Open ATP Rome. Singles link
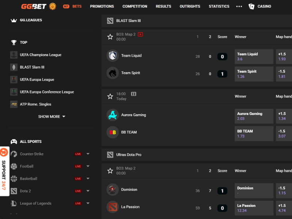This screenshot has width=292, height=219. 35,104
